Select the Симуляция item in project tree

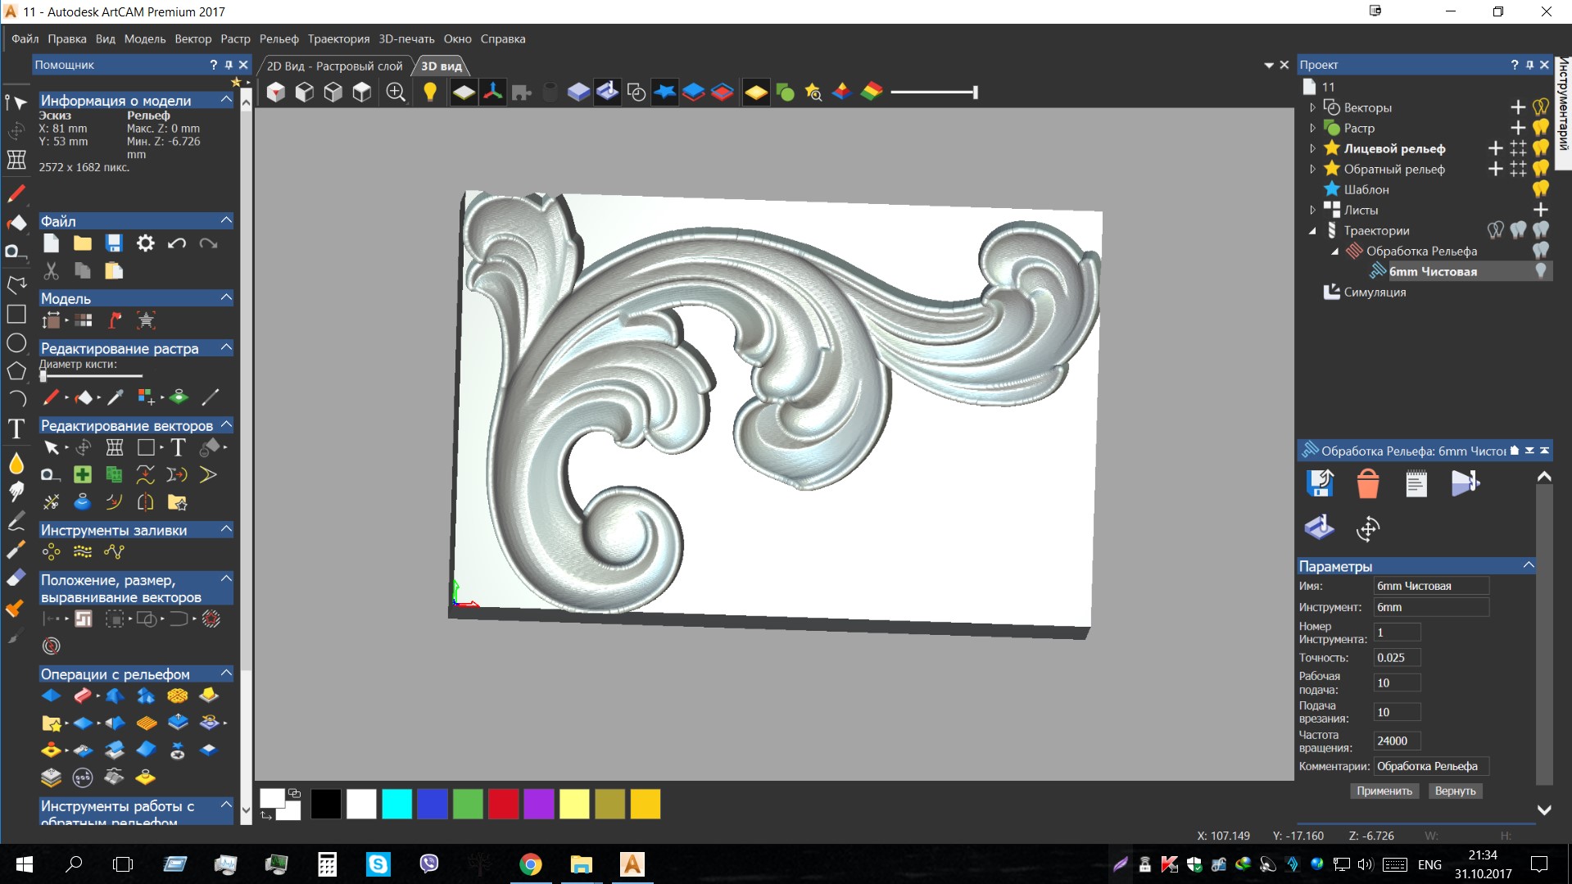pyautogui.click(x=1375, y=292)
